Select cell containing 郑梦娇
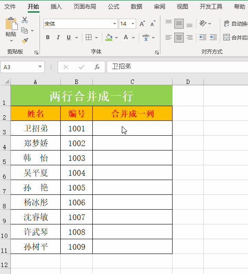The width and height of the screenshot is (248, 274). [x=36, y=143]
